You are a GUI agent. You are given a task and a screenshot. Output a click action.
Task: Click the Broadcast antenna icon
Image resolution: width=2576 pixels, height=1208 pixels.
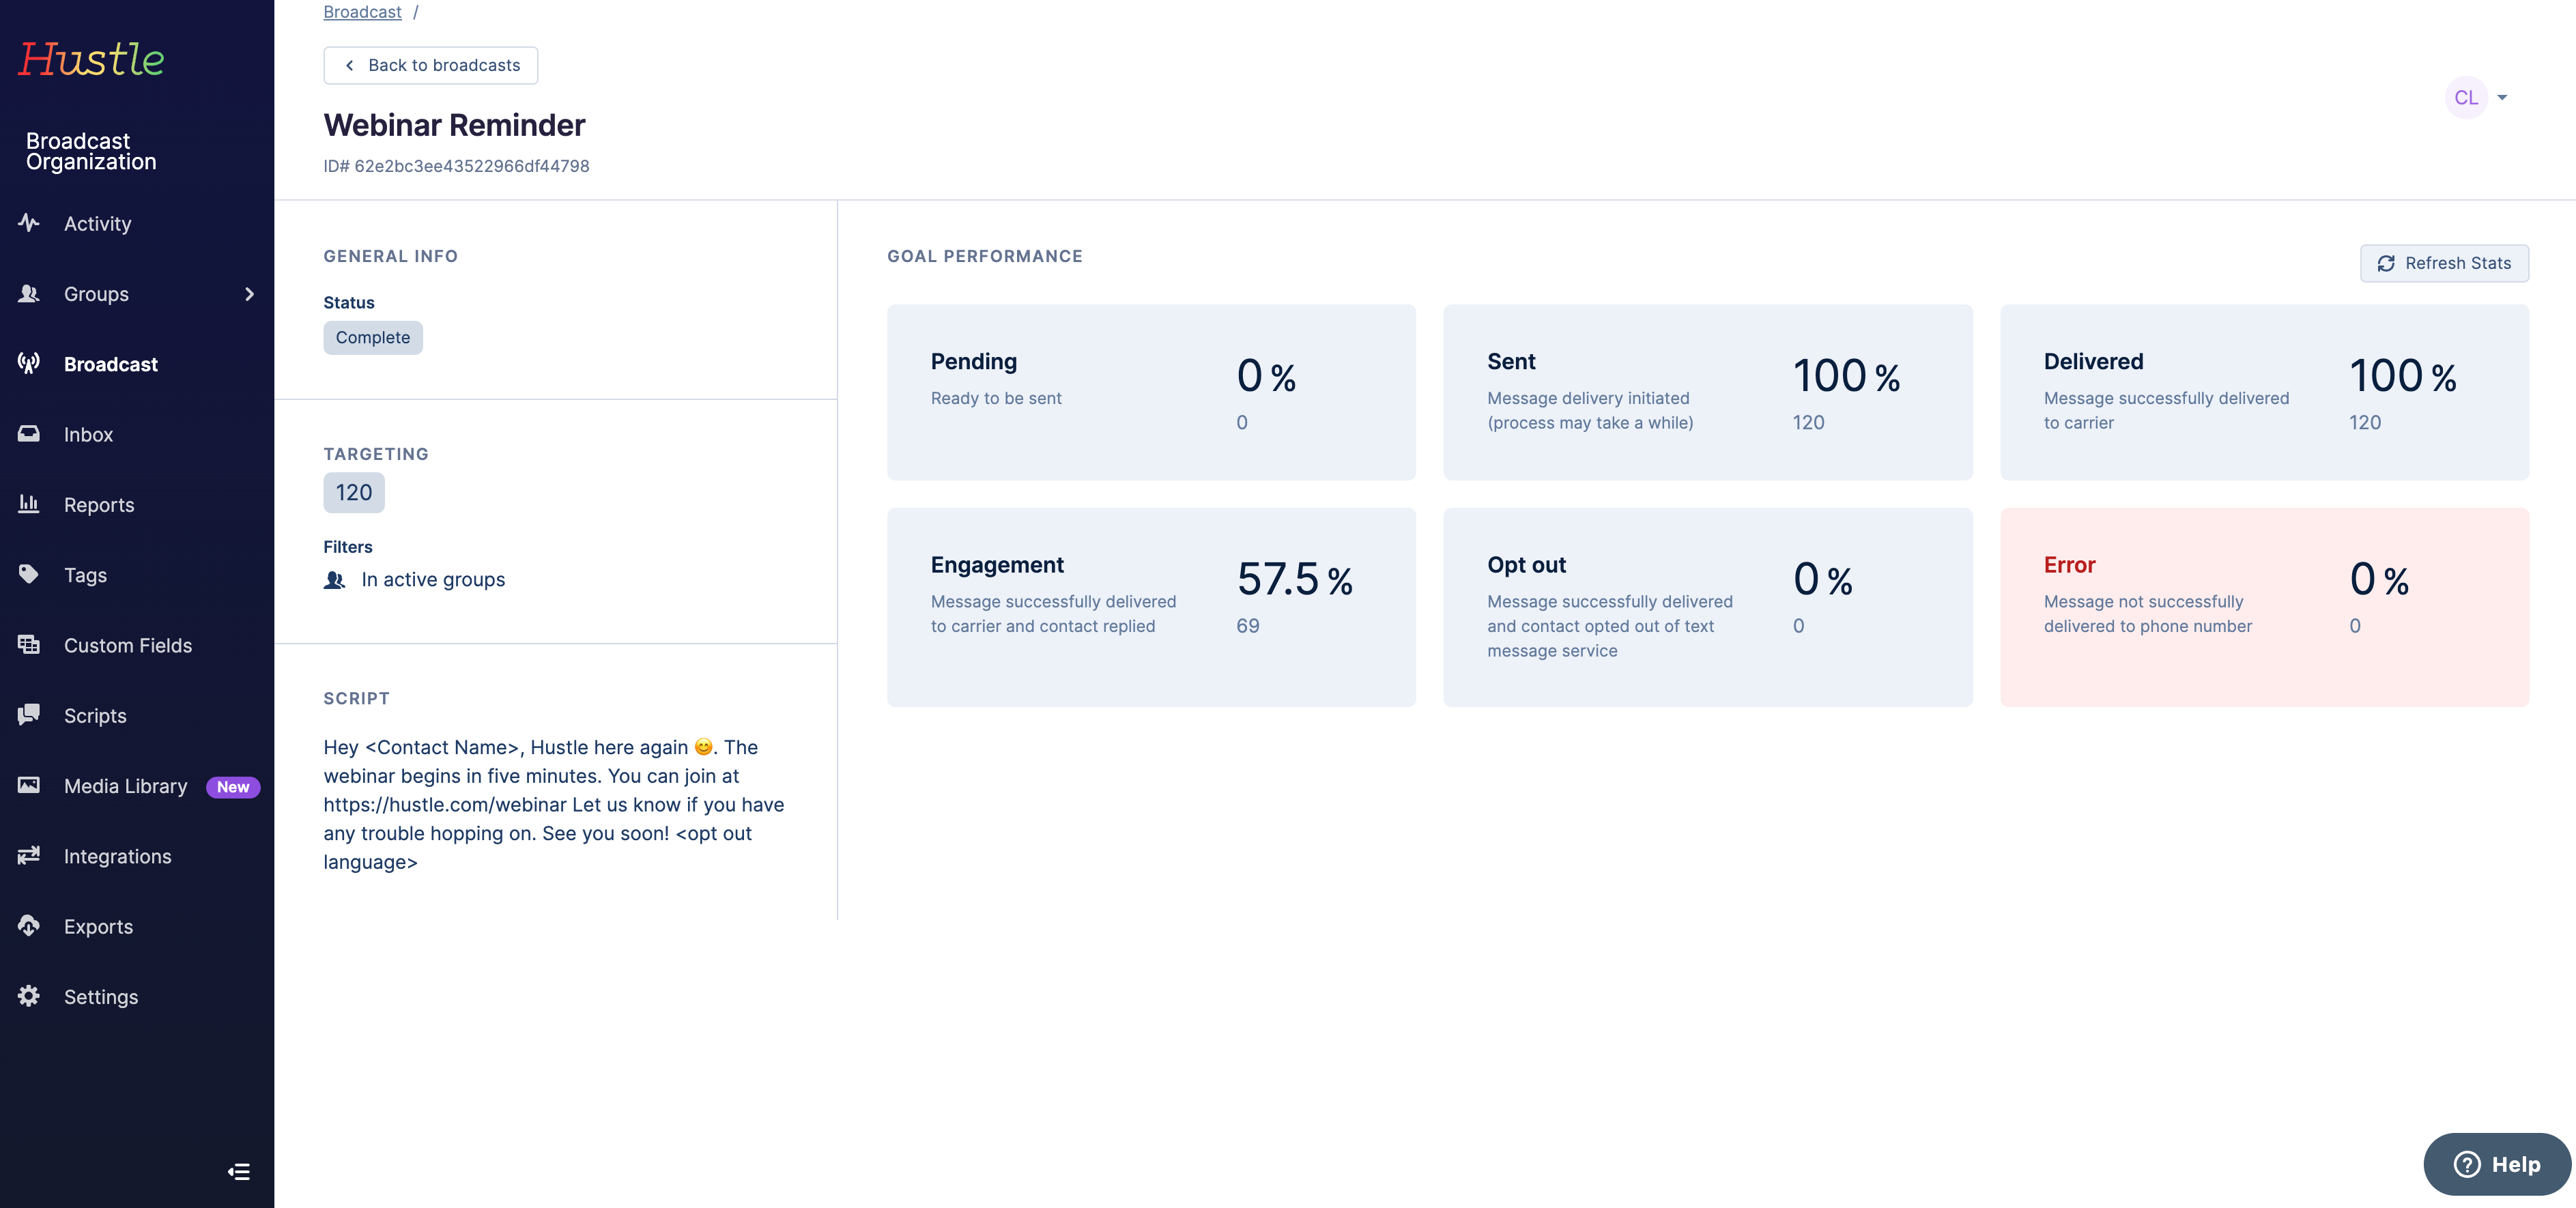click(x=29, y=363)
